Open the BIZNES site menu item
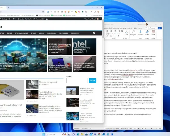The height and width of the screenshot is (136, 170). (9, 33)
